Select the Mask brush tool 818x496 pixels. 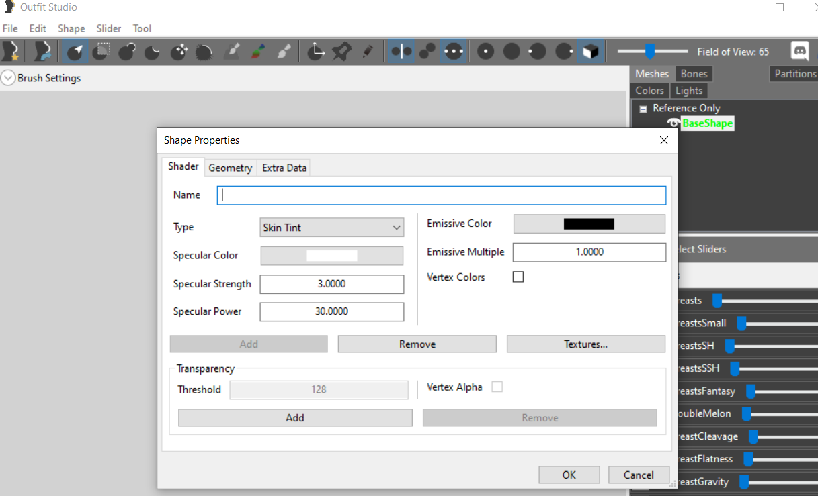(103, 52)
